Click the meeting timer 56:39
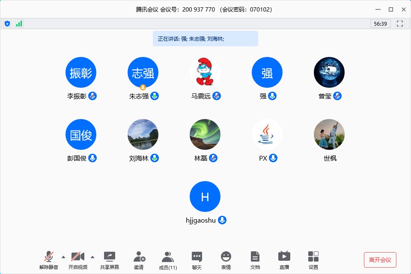This screenshot has height=274, width=411. click(380, 24)
